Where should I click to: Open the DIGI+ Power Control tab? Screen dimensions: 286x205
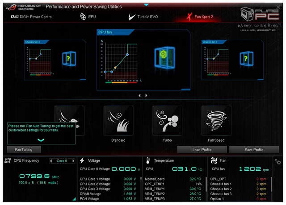pos(32,17)
